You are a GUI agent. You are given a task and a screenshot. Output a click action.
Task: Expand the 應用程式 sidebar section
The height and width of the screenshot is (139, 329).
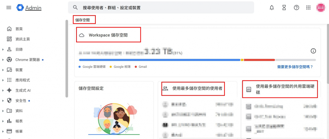pos(3,80)
